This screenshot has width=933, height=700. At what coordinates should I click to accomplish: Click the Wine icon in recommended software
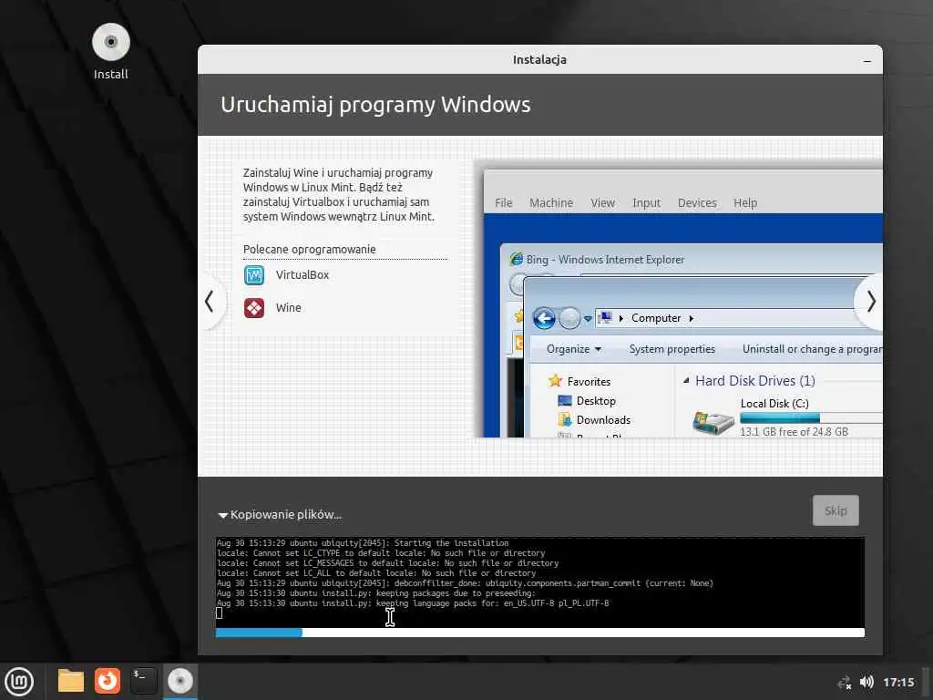pyautogui.click(x=254, y=308)
